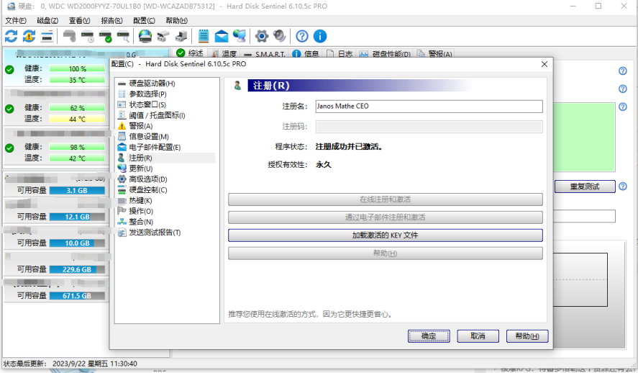The width and height of the screenshot is (638, 373).
Task: Click the 帮助(H) button beside 取消
Action: (x=527, y=336)
